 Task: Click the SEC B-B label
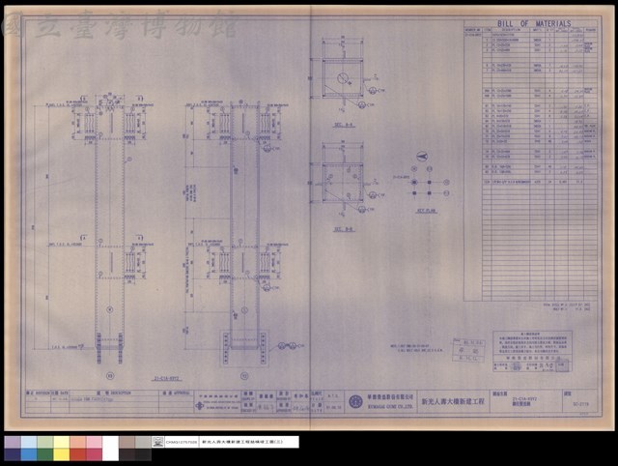click(x=344, y=229)
